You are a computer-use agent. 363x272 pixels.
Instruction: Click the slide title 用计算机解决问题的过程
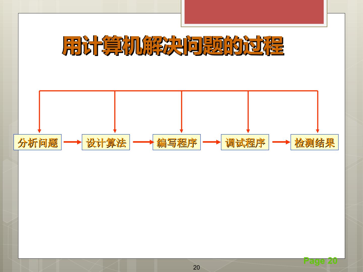click(173, 46)
